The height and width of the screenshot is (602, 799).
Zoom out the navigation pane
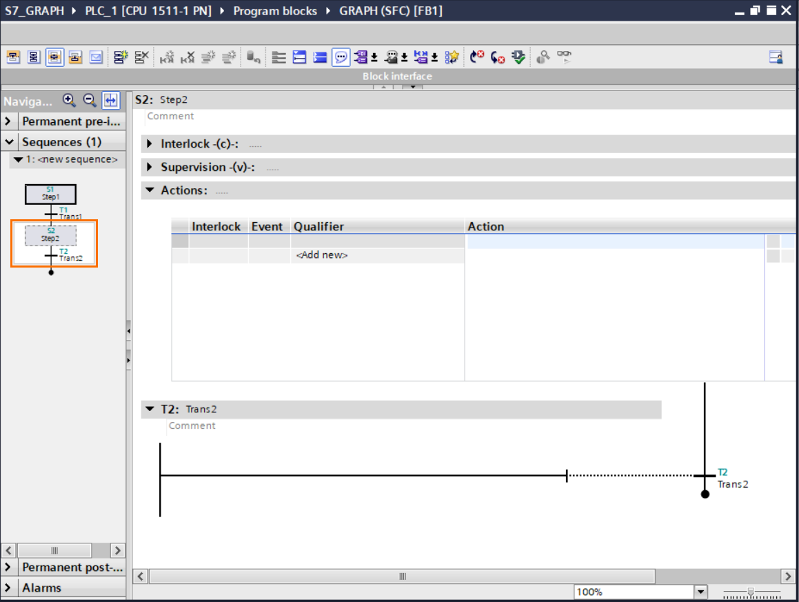click(90, 101)
